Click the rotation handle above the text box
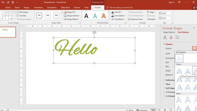This screenshot has height=111, width=197. 94,32
